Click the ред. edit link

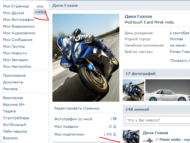click(x=41, y=6)
